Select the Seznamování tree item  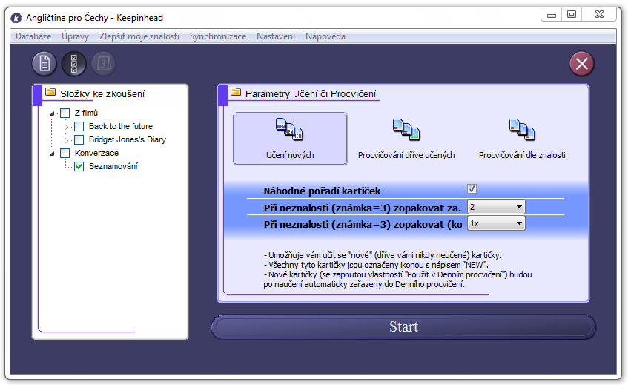pos(113,166)
